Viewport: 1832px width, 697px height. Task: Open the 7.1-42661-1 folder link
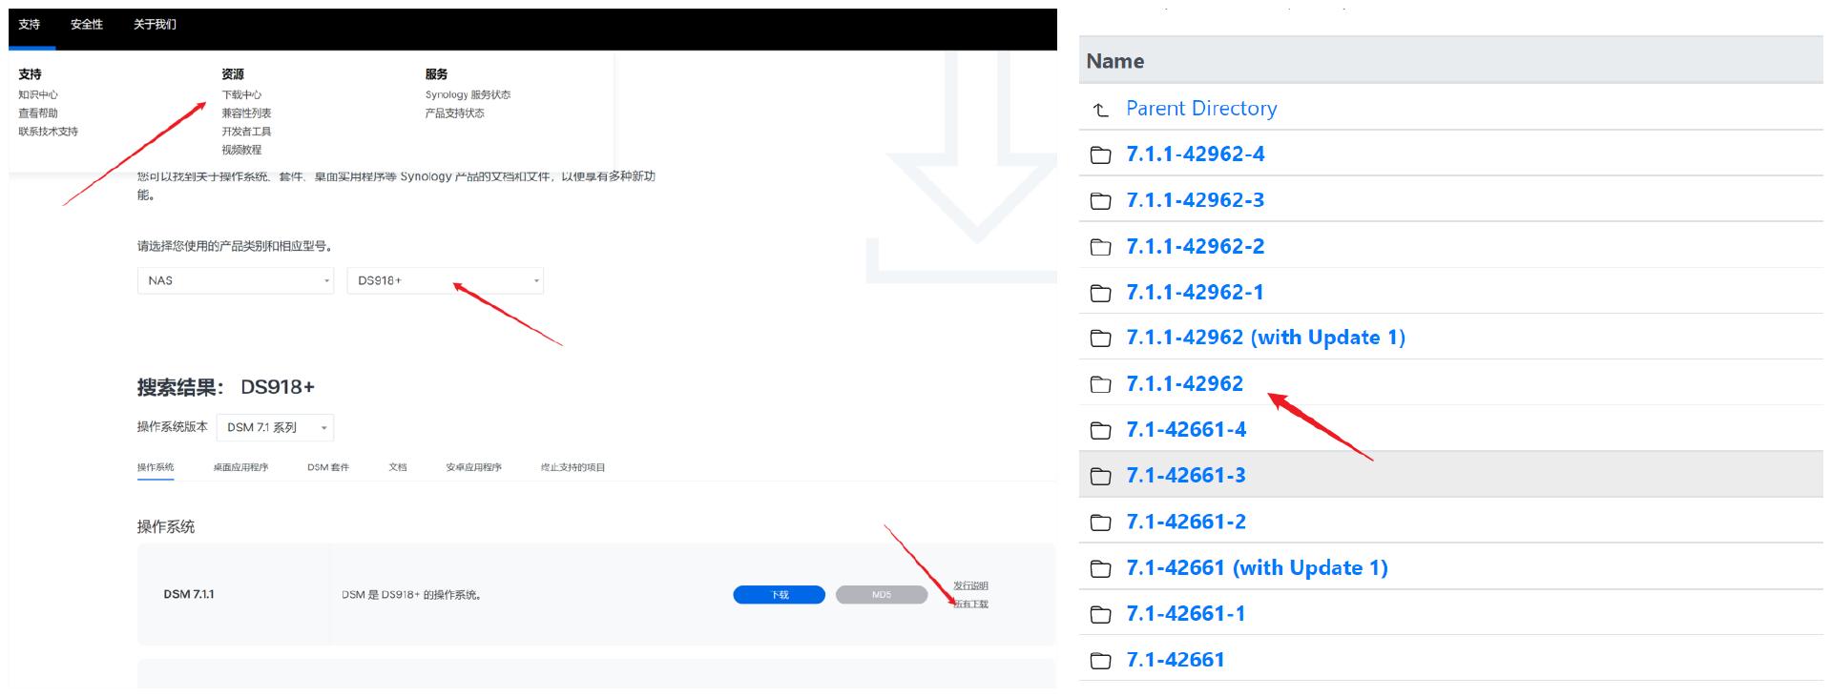click(1186, 613)
